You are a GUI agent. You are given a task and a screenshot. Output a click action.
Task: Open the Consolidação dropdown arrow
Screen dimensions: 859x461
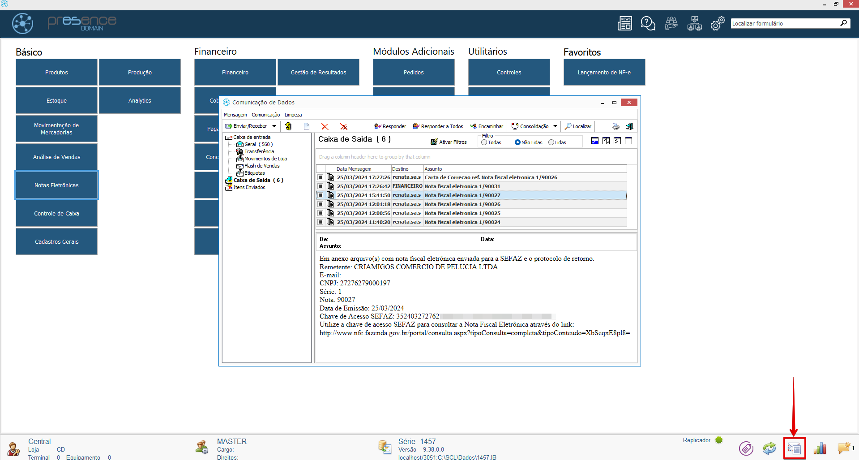555,126
